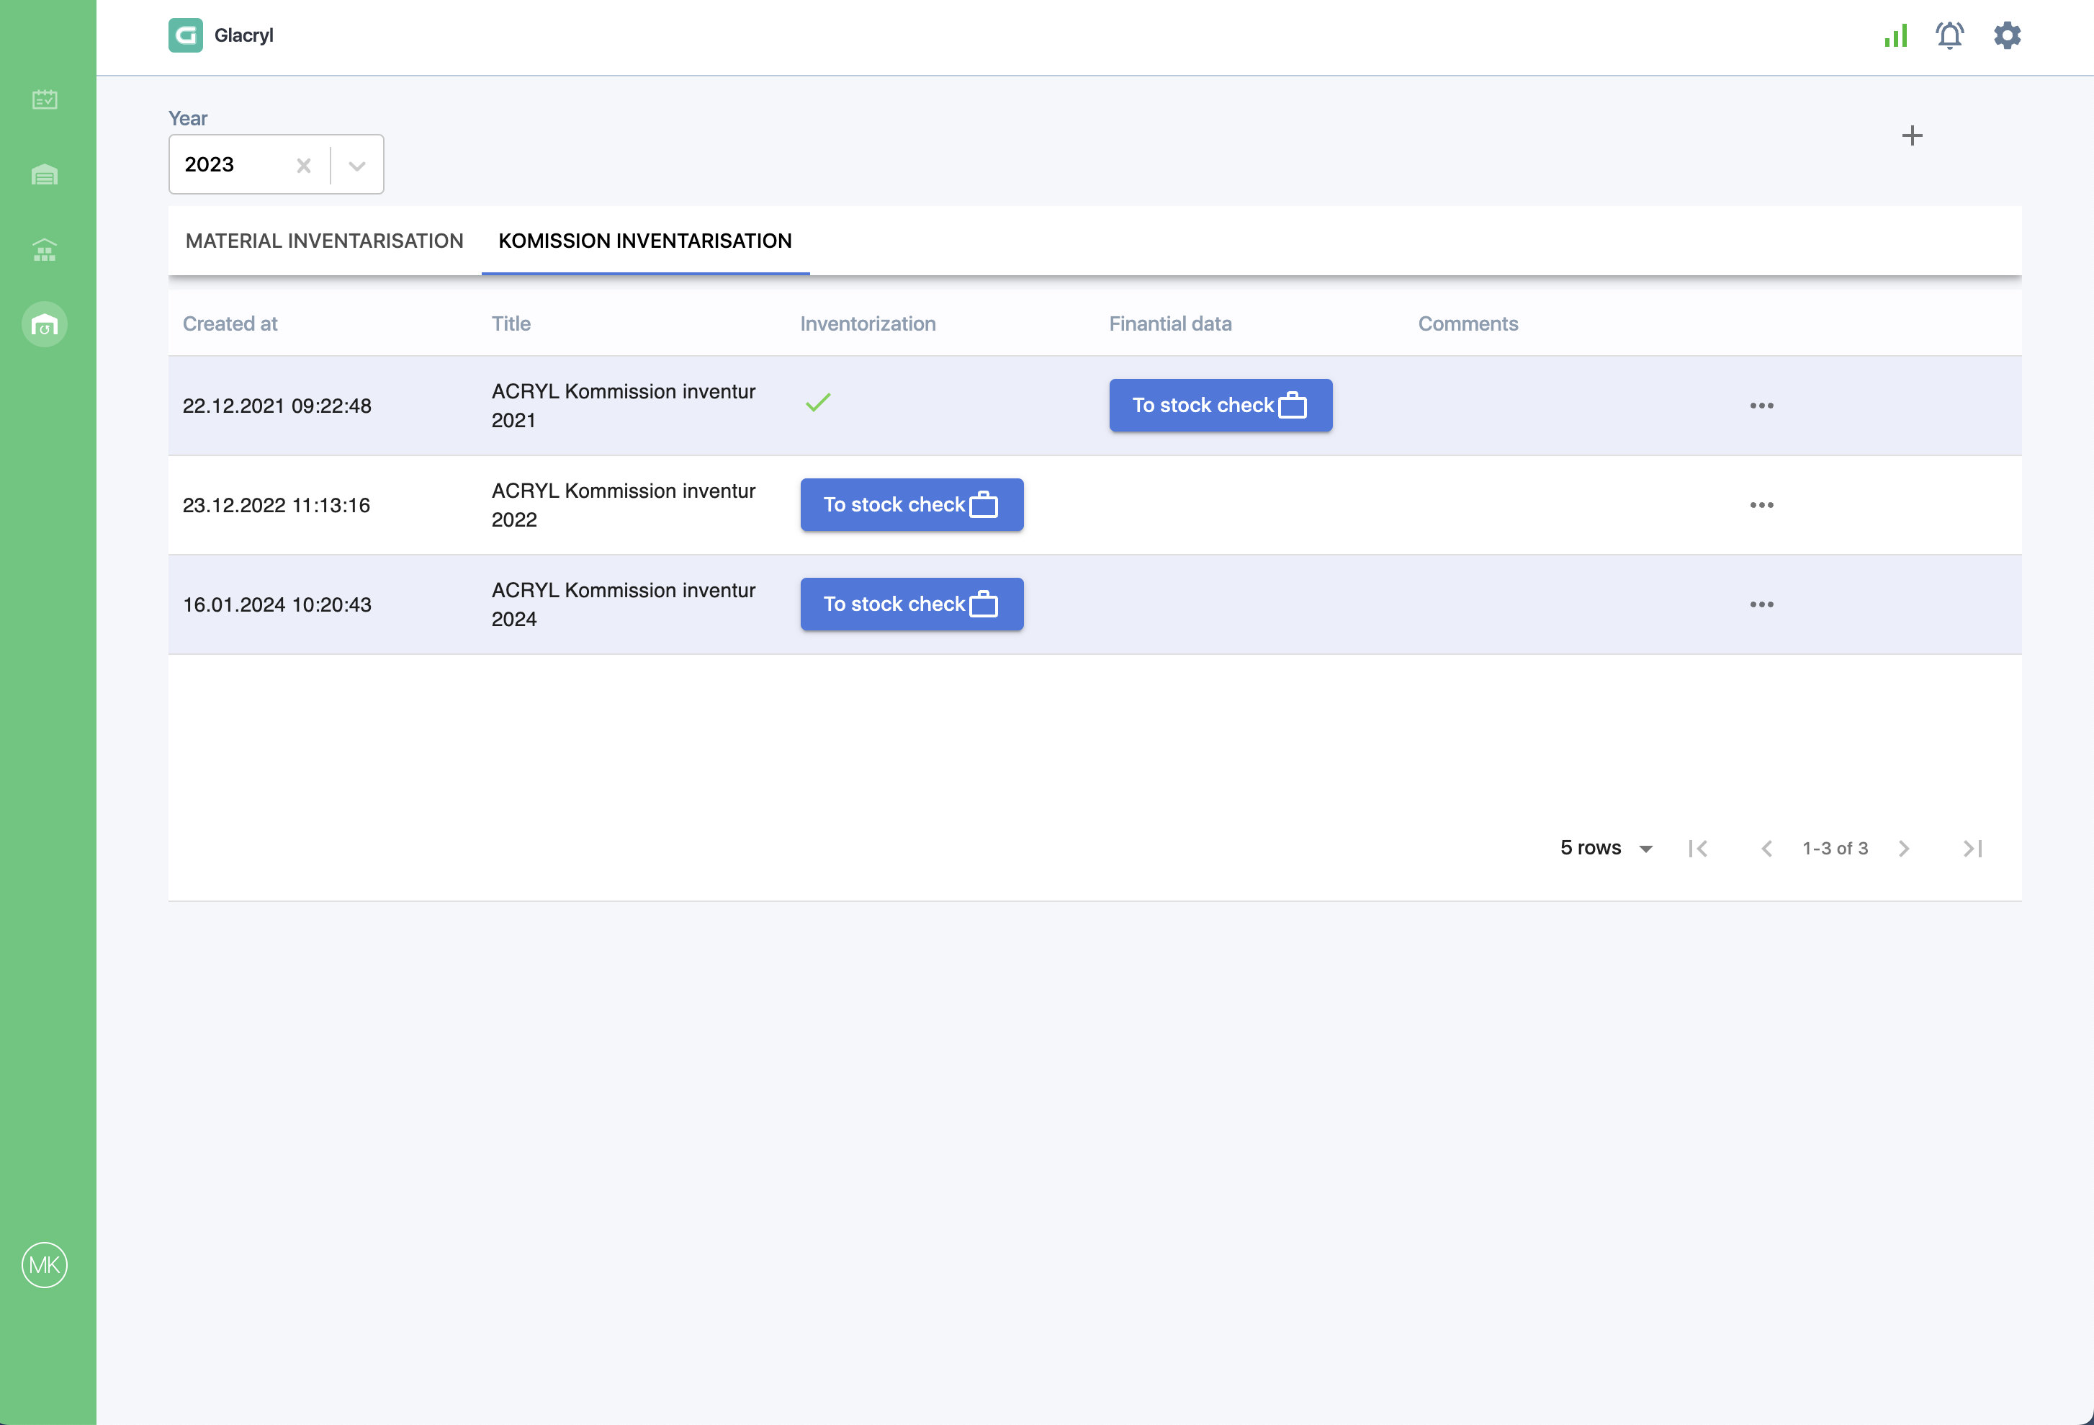Open the calendar schedule sidebar icon
The image size is (2094, 1425).
coord(44,99)
